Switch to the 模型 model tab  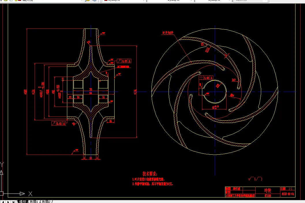23,202
